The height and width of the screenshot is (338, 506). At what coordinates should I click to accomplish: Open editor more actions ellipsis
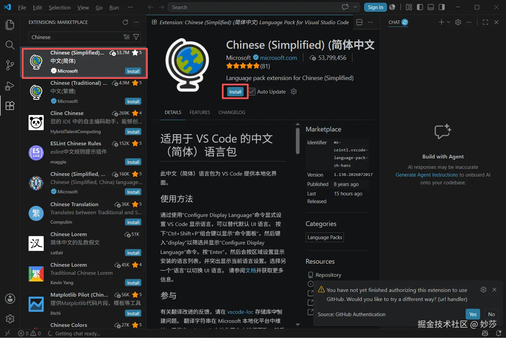tap(370, 22)
